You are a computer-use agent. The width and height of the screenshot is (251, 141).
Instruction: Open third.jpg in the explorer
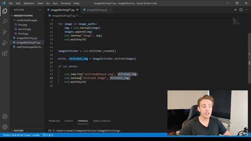click(23, 34)
